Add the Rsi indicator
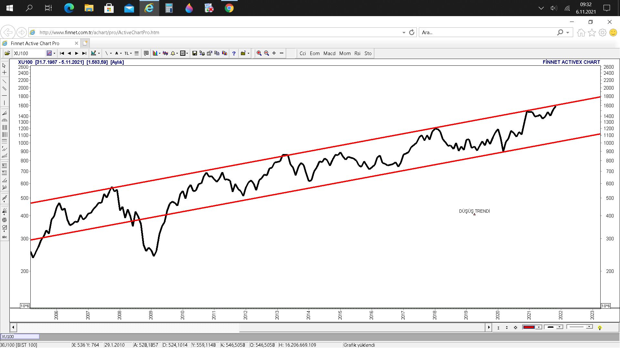 357,53
